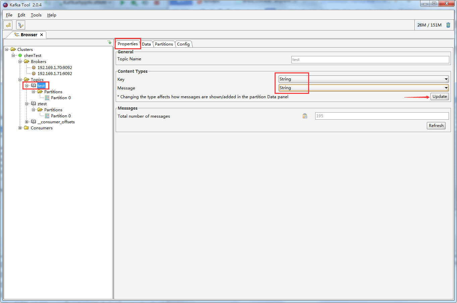Click the Clusters folder icon

point(13,49)
